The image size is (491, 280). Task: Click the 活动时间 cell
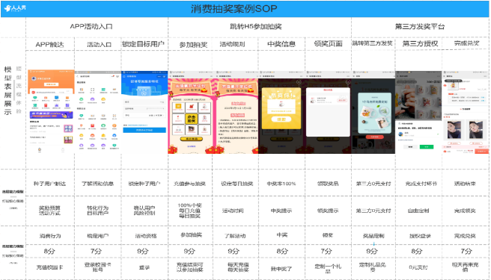(x=233, y=211)
